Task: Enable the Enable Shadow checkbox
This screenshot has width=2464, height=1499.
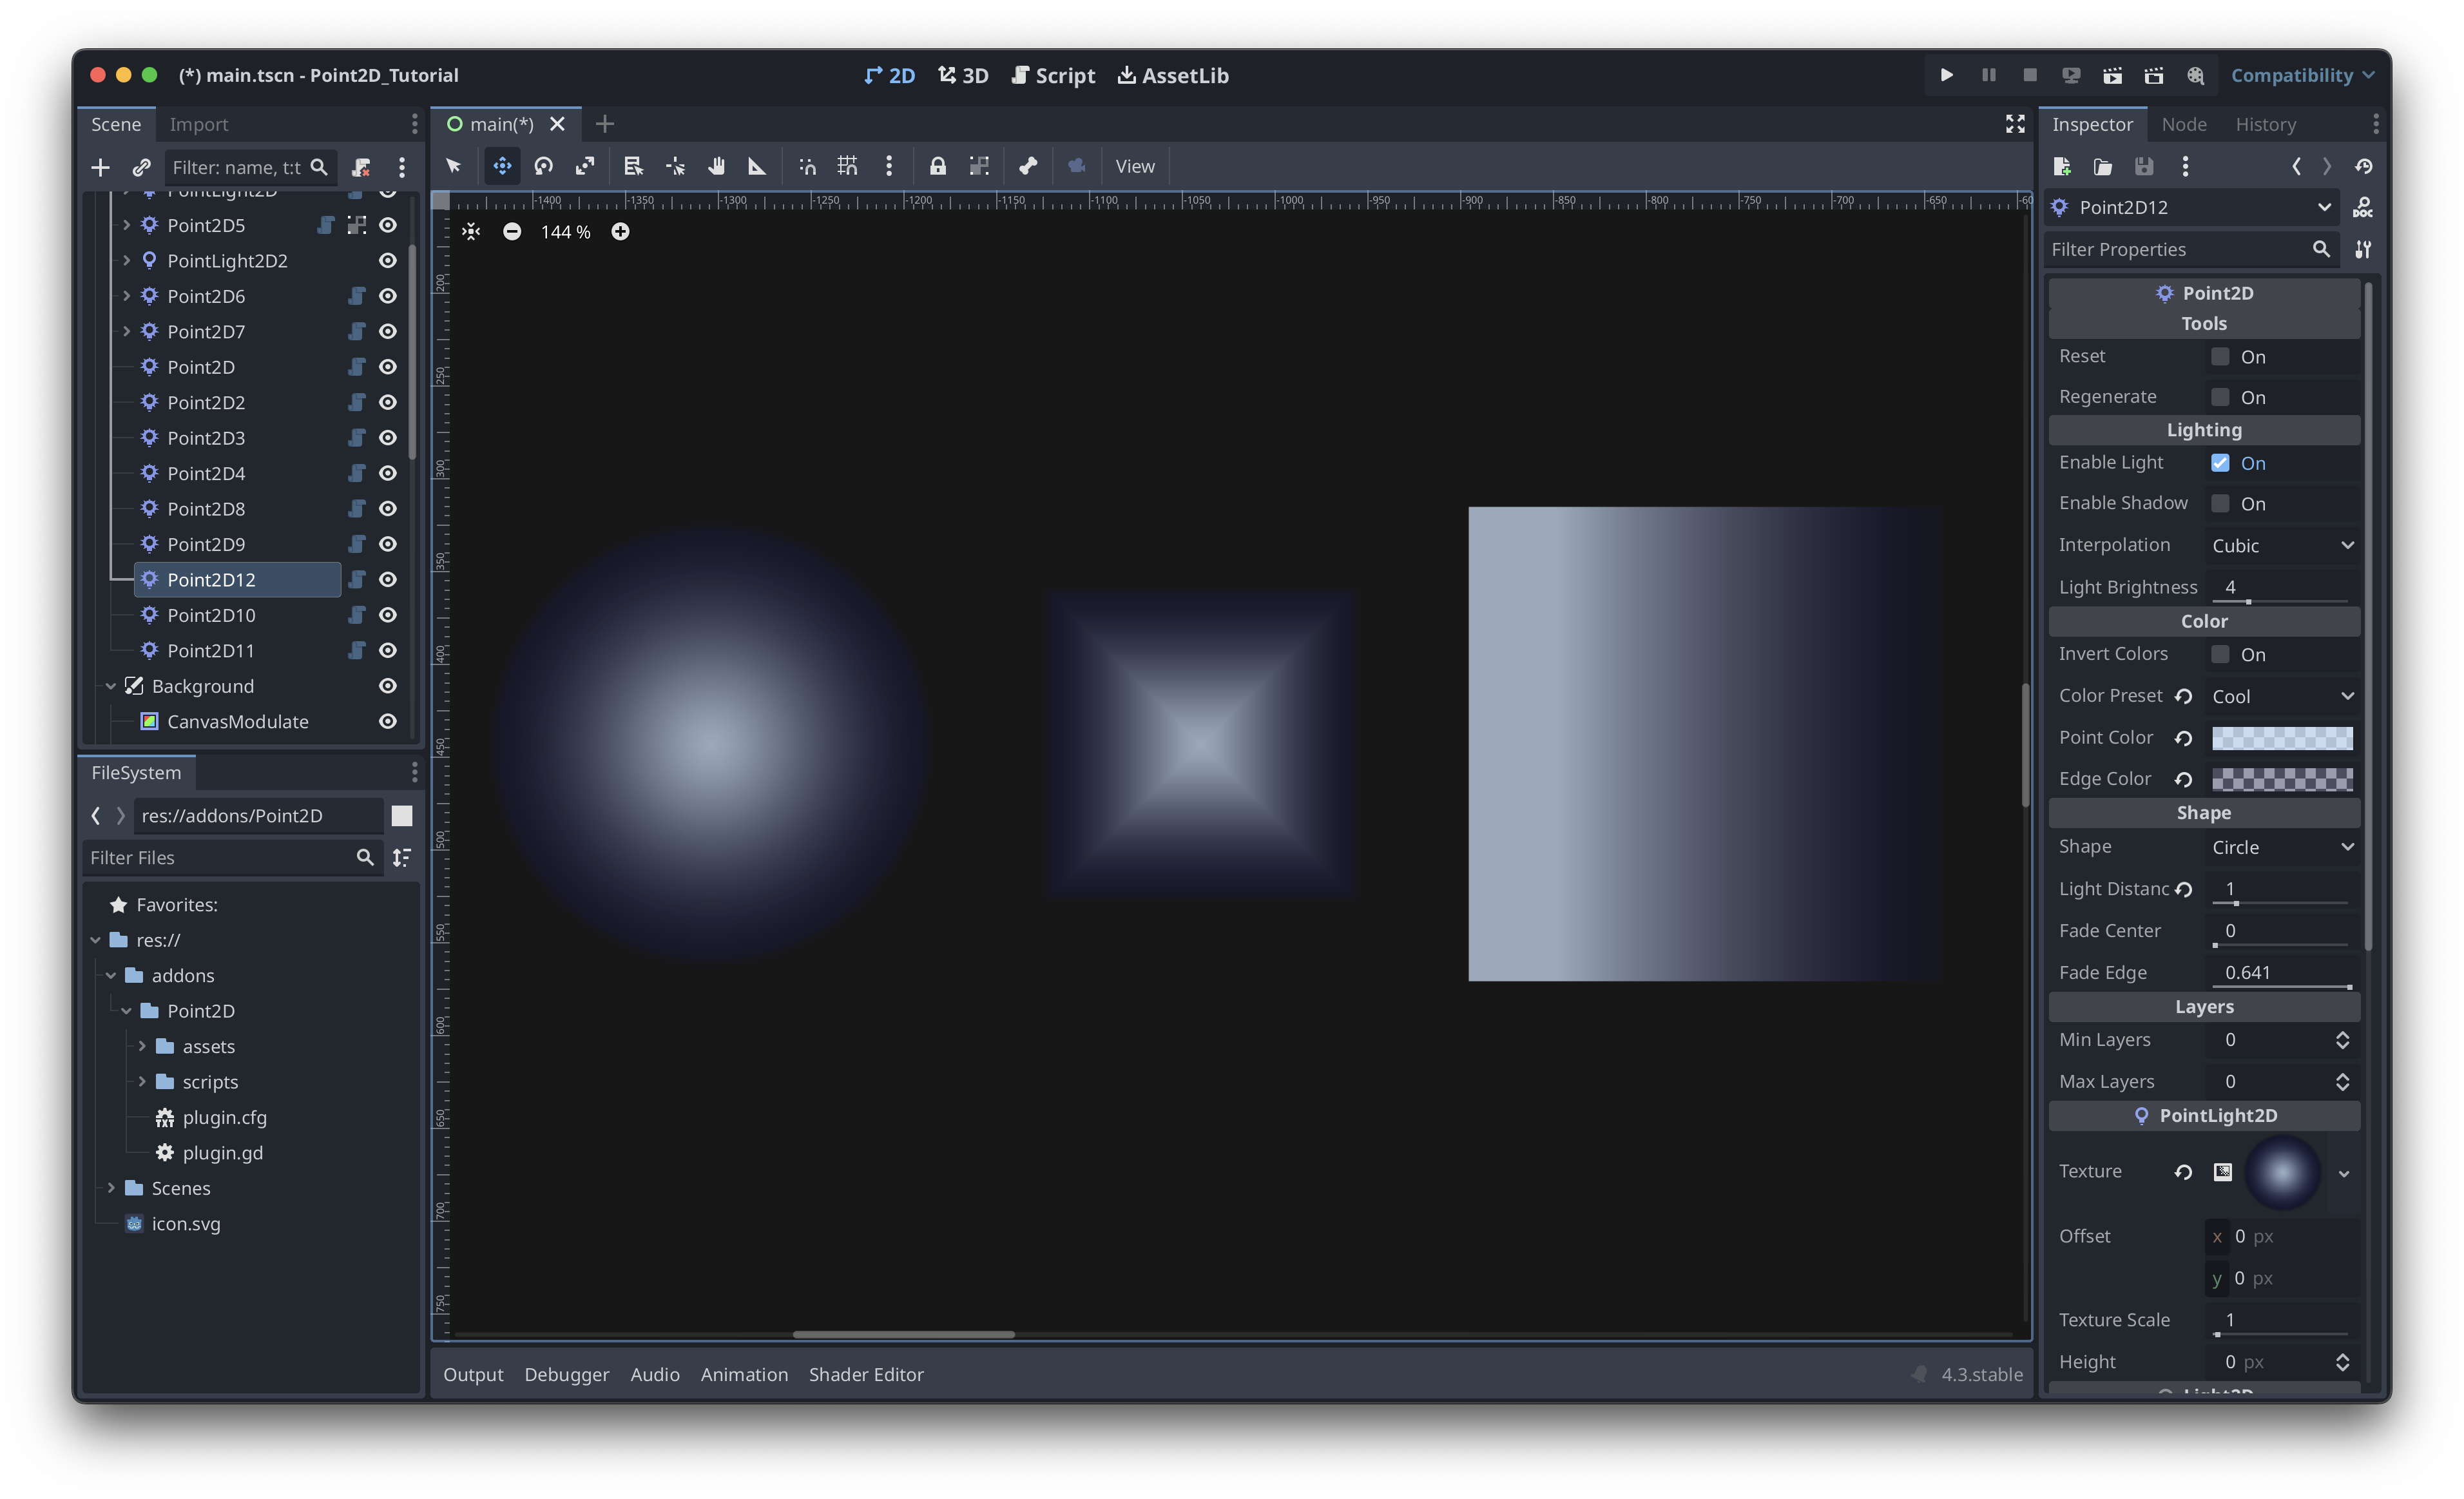Action: (x=2220, y=503)
